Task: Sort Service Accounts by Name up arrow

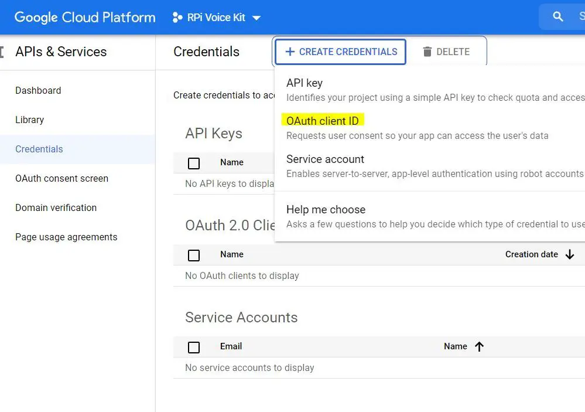Action: pyautogui.click(x=480, y=346)
